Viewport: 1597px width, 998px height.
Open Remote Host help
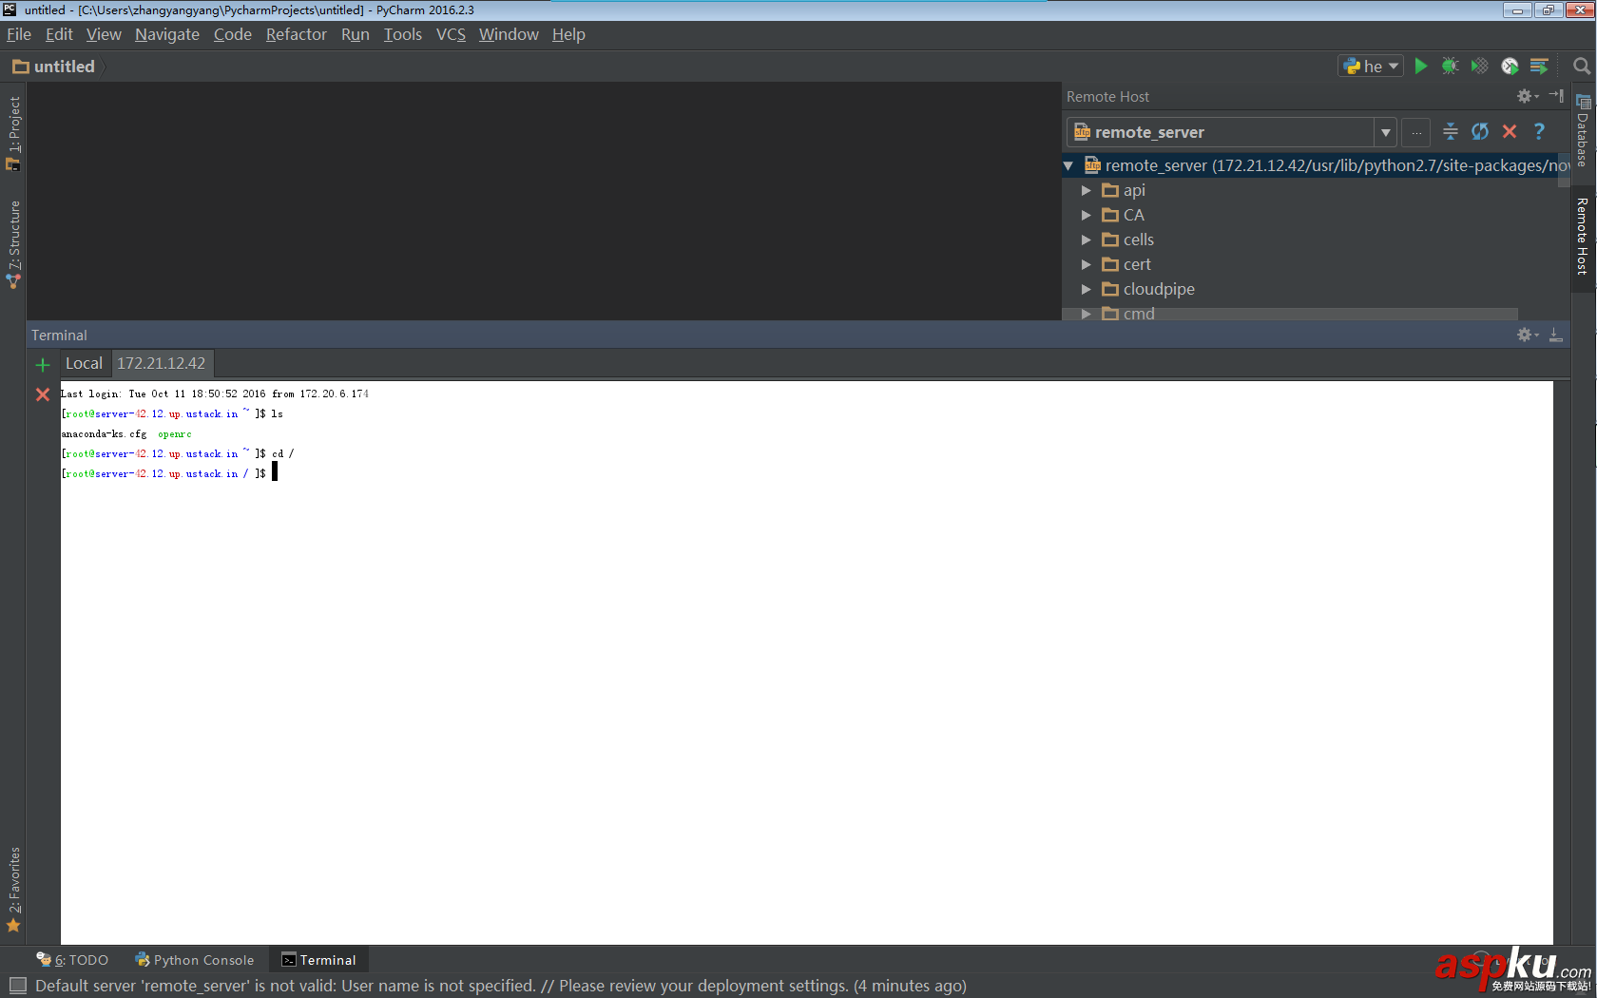tap(1539, 132)
